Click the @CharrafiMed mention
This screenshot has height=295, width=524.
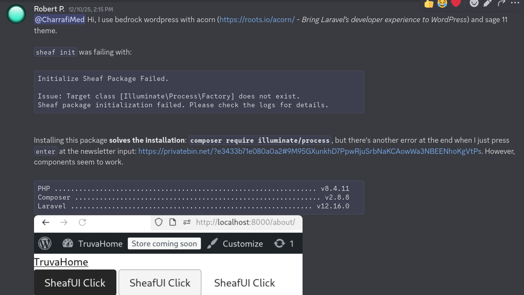tap(60, 19)
